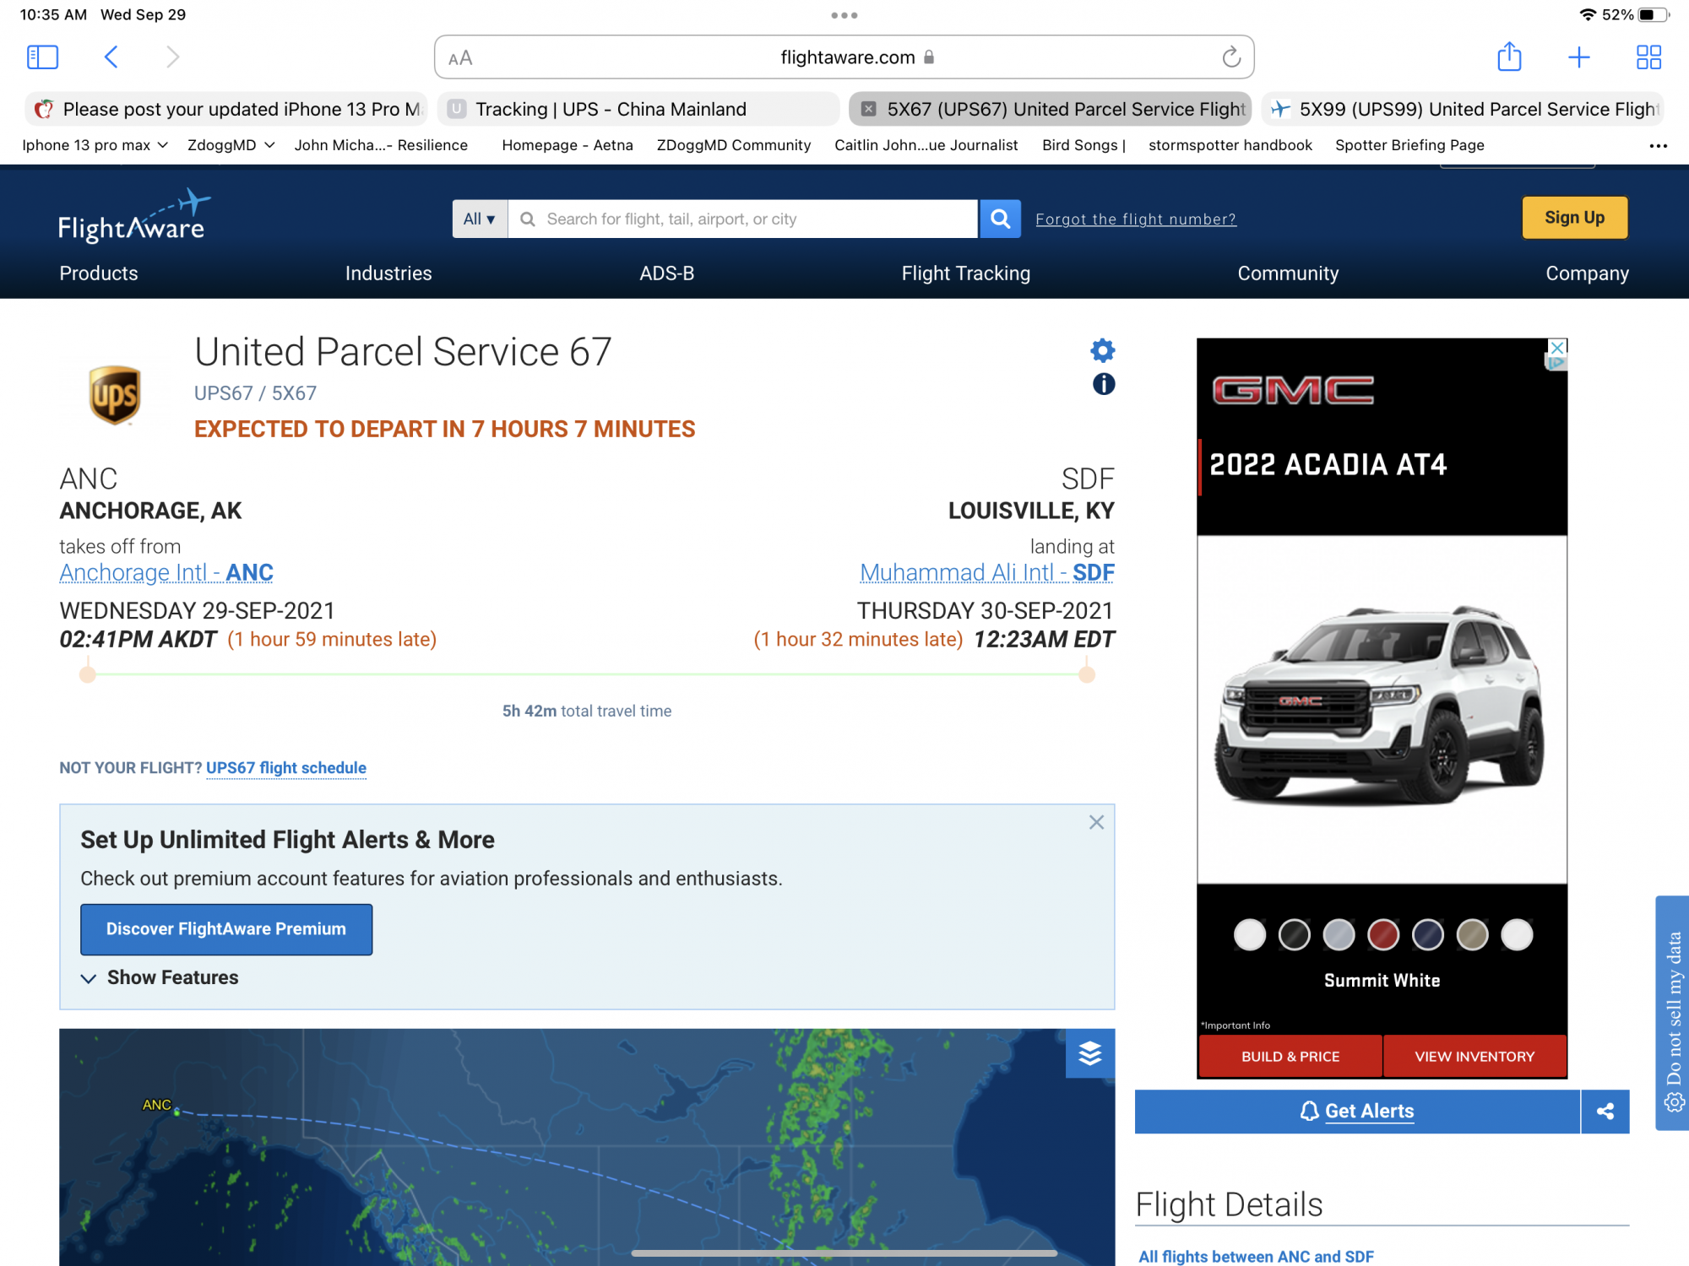
Task: Open the stormspotter handbook bookmark
Action: 1230,145
